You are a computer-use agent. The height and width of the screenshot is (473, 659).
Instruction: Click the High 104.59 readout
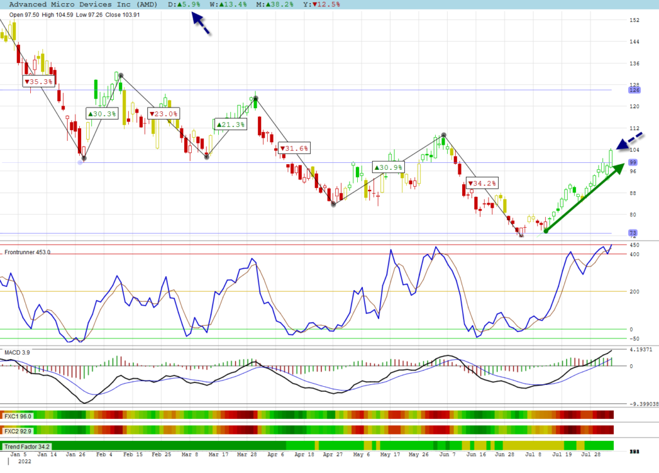57,15
